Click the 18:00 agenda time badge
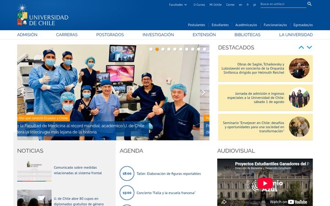This screenshot has height=206, width=330. (127, 173)
